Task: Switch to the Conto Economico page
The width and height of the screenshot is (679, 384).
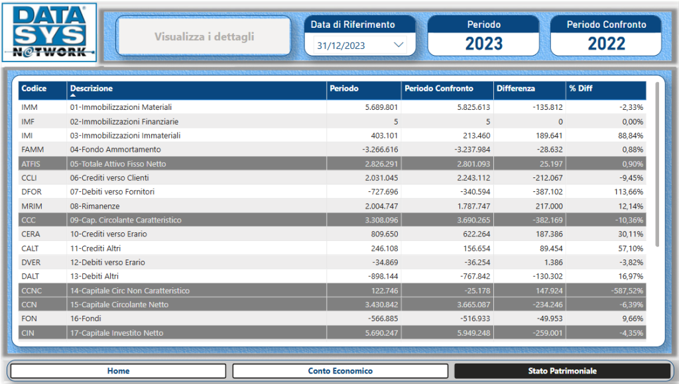Action: pos(340,371)
